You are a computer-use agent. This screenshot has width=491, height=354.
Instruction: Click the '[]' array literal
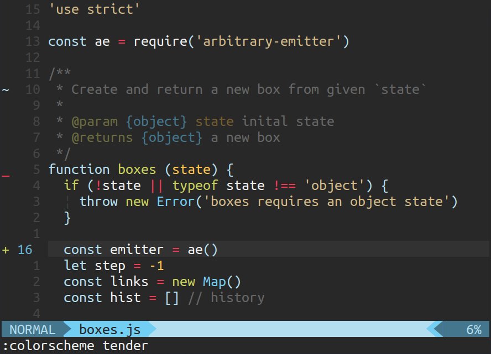[x=172, y=298]
